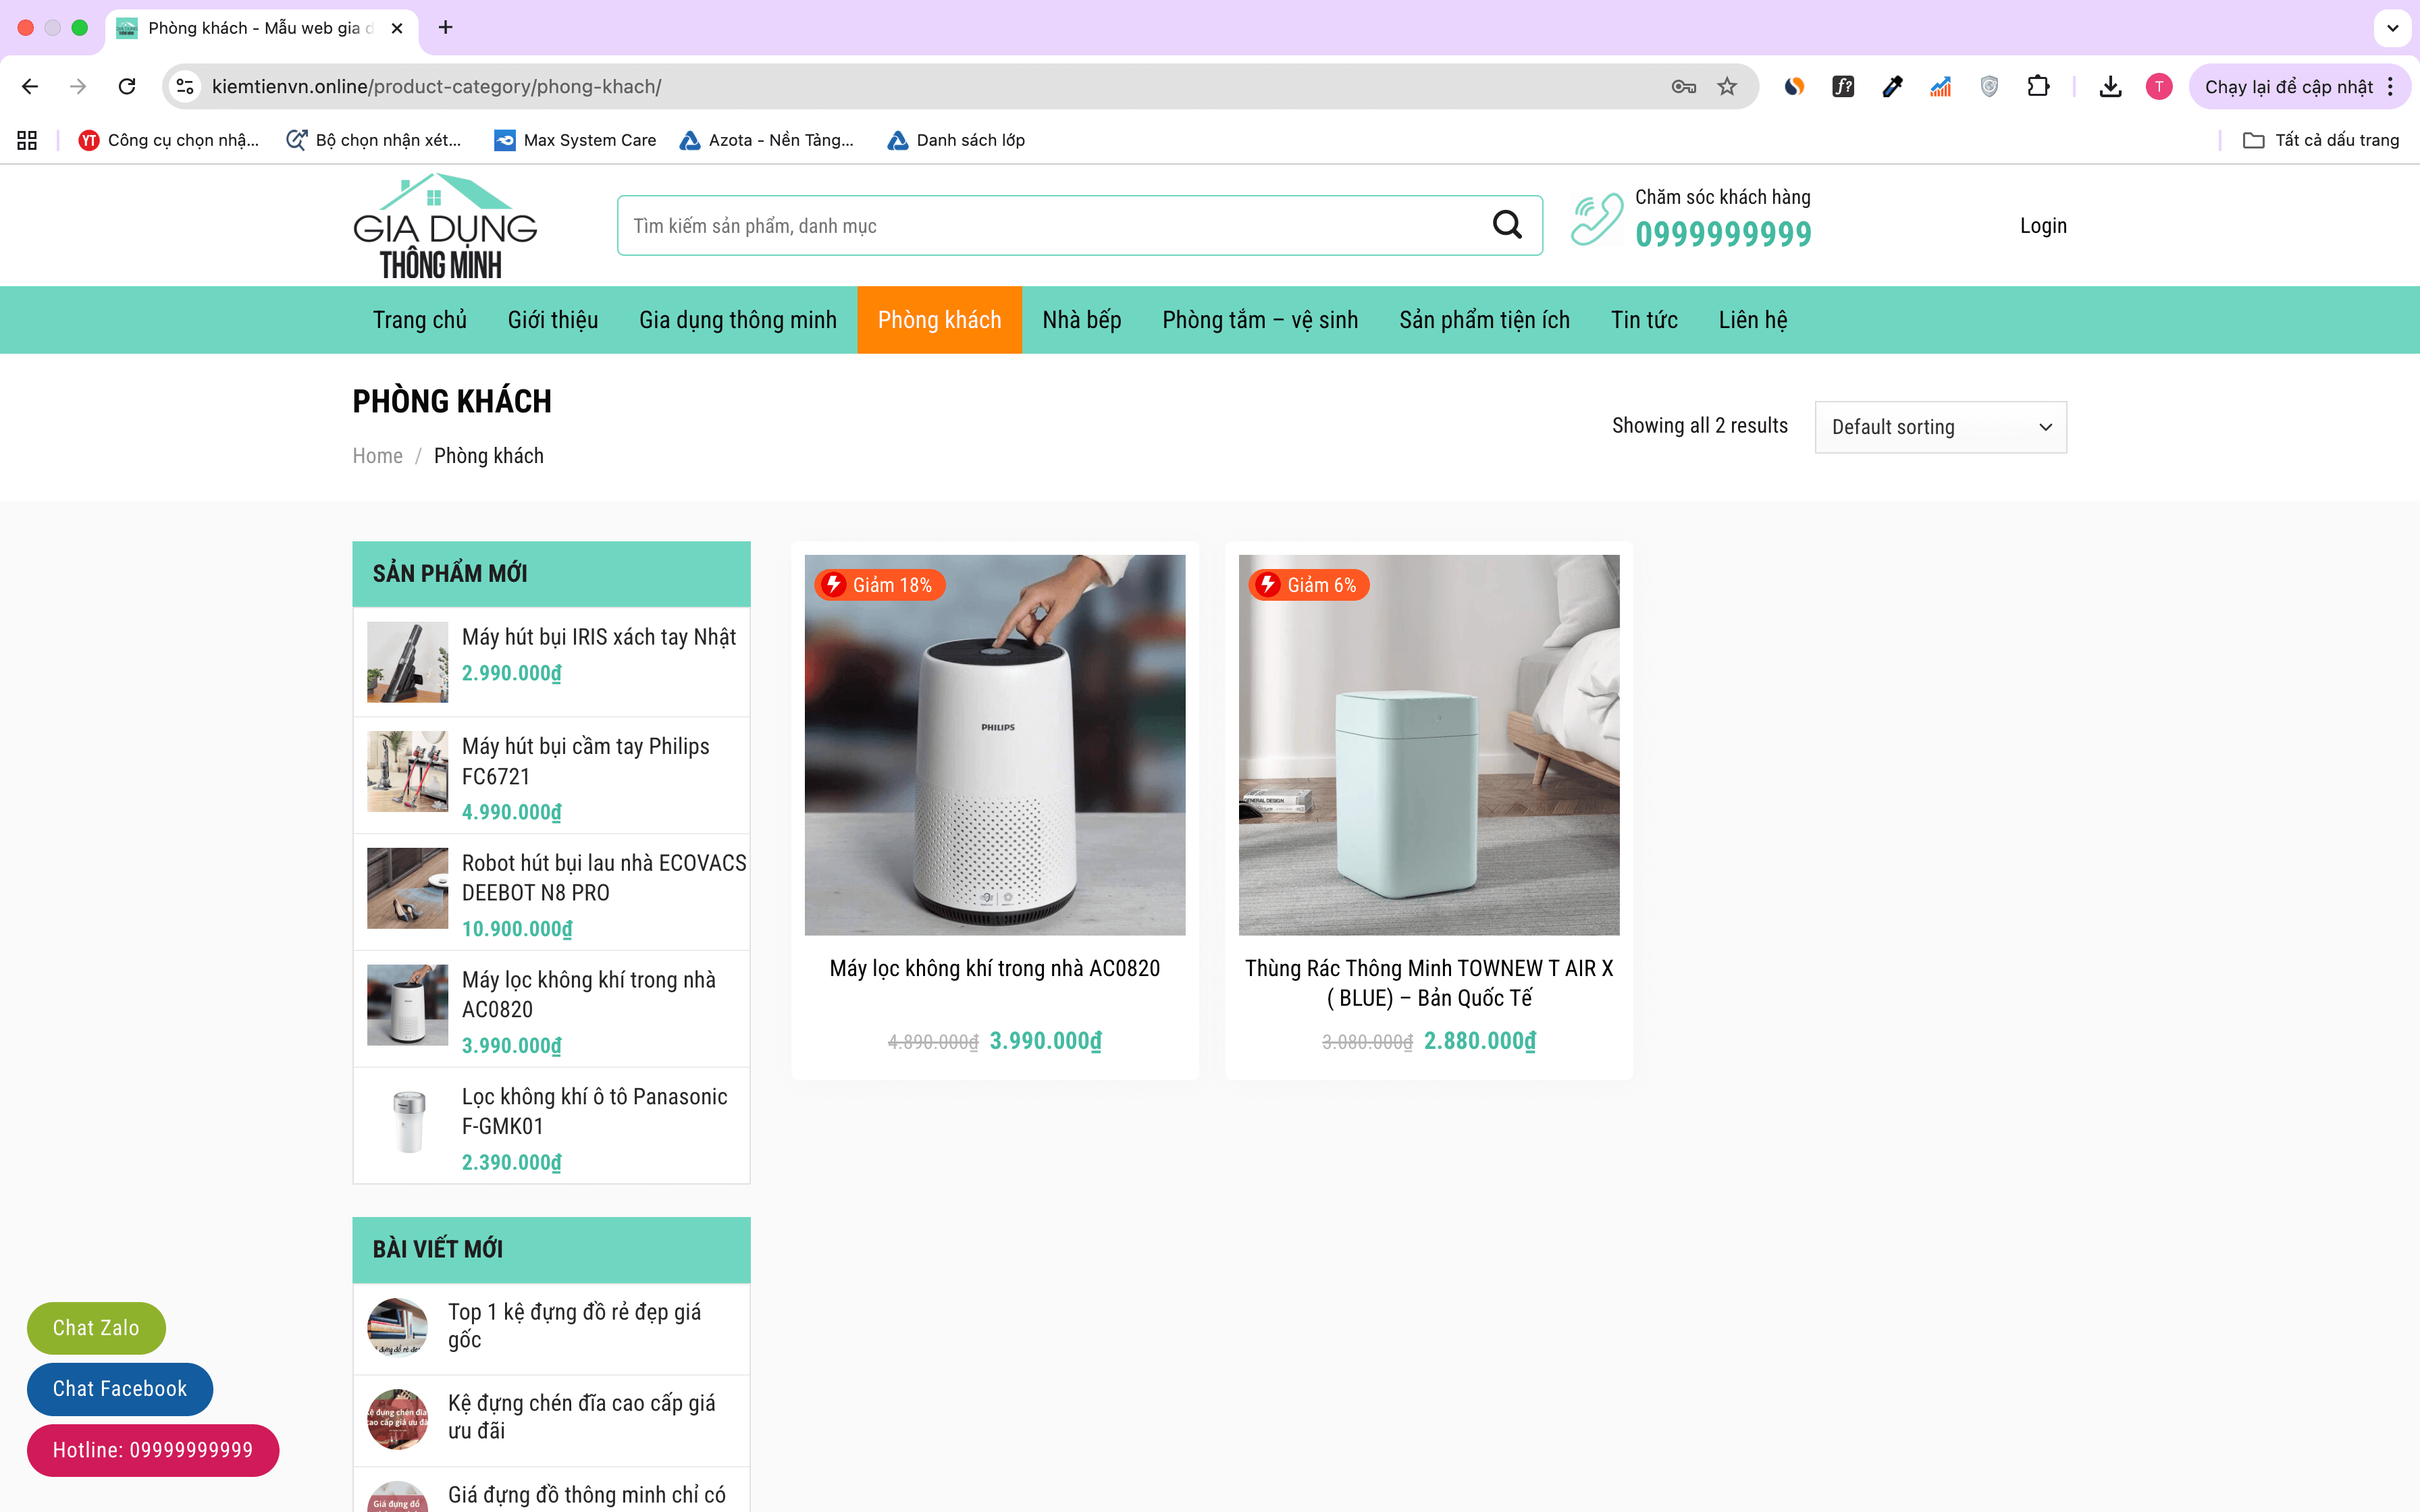This screenshot has width=2420, height=1512.
Task: Click the eyedropper extension icon
Action: [1892, 87]
